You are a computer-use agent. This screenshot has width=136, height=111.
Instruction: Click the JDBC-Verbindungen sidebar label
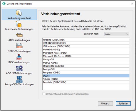[x=19, y=62]
